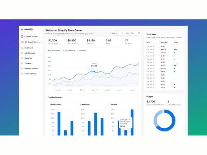Click the Ad Sets chart title

[114, 104]
